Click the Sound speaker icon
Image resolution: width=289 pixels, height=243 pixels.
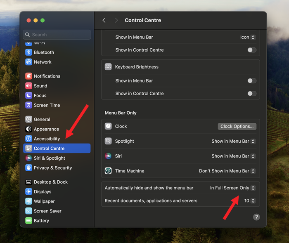(x=28, y=86)
